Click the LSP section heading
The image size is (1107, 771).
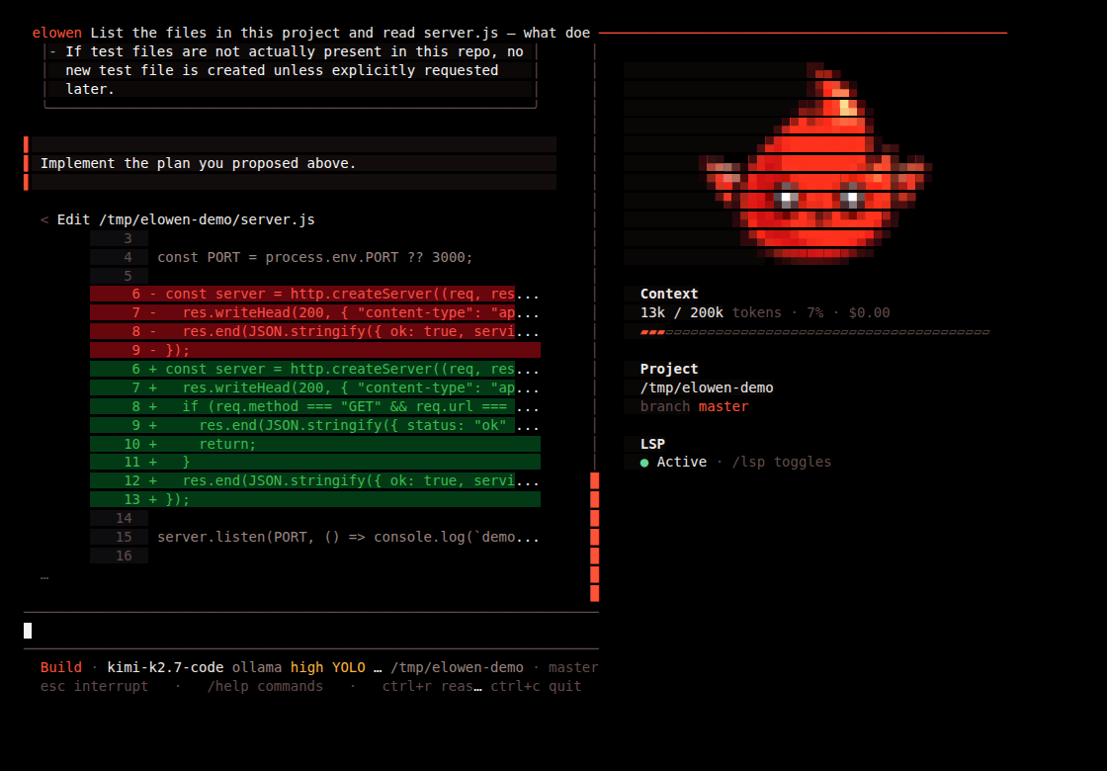[652, 444]
